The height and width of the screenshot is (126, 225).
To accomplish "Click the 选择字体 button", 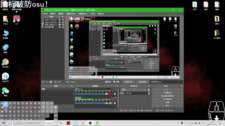I will [x=129, y=82].
